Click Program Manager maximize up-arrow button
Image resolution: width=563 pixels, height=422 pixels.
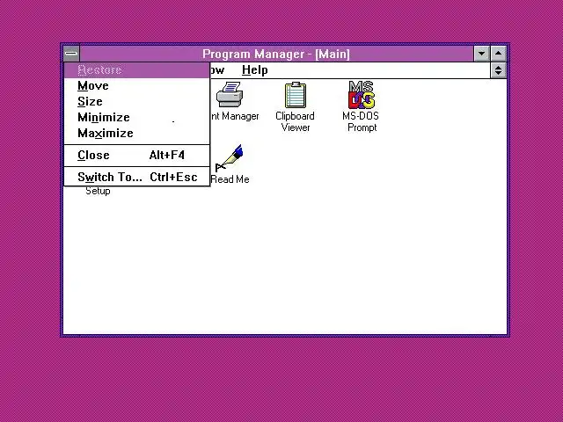(499, 54)
